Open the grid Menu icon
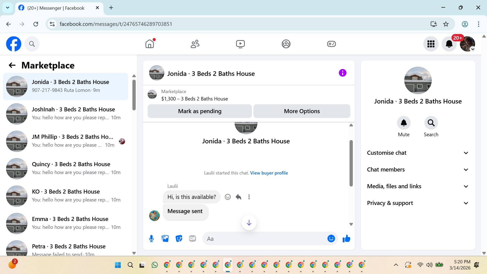Image resolution: width=487 pixels, height=274 pixels. click(x=431, y=44)
